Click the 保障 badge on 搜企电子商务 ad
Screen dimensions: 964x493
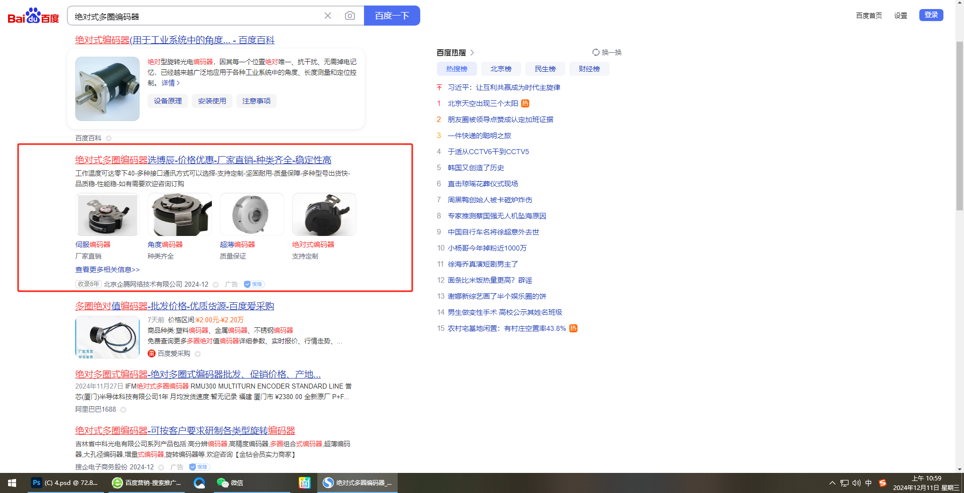[x=199, y=467]
